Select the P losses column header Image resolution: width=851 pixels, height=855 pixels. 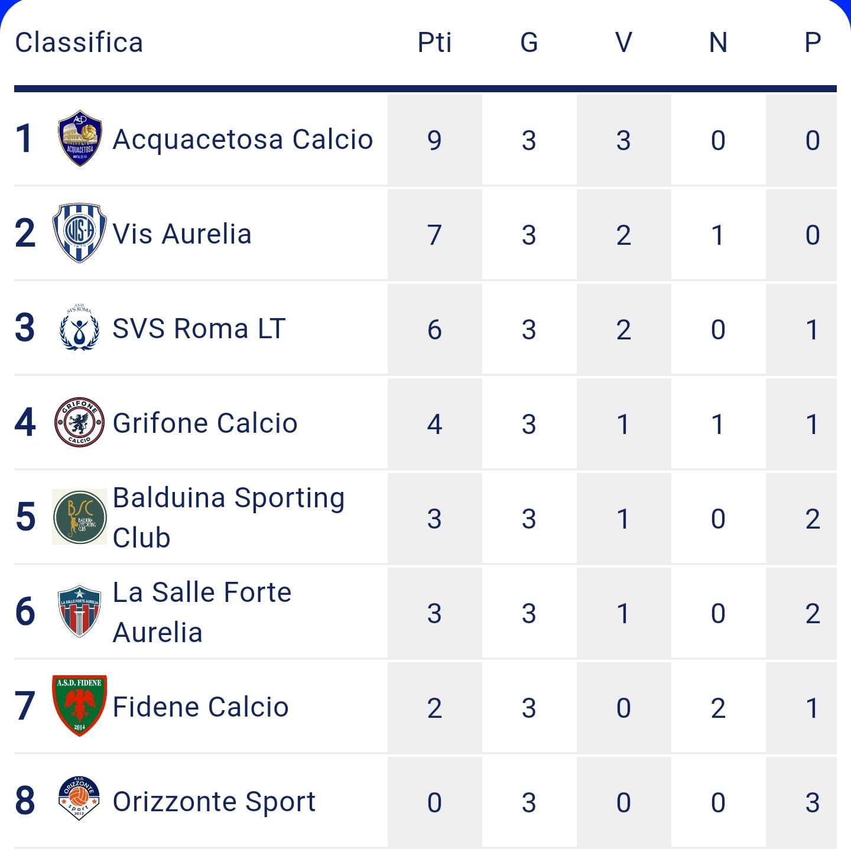pyautogui.click(x=813, y=43)
